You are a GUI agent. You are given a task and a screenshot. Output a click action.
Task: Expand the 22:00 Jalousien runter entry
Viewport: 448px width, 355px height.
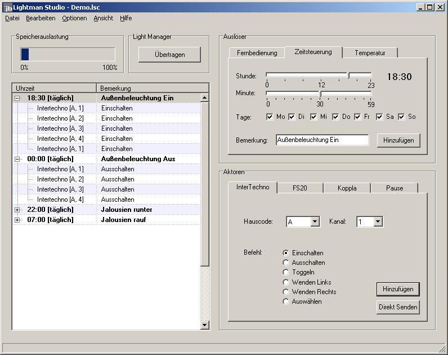[x=17, y=210]
